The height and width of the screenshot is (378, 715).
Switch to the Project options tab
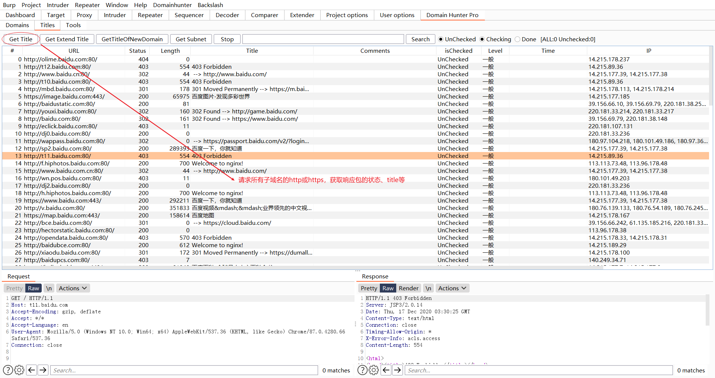click(347, 15)
